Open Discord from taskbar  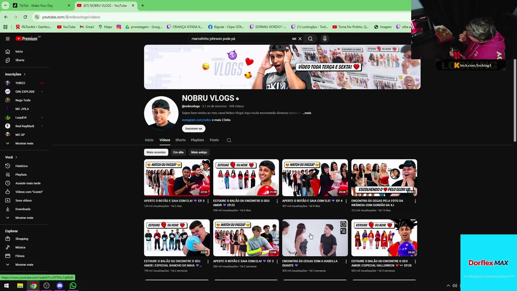click(x=60, y=286)
